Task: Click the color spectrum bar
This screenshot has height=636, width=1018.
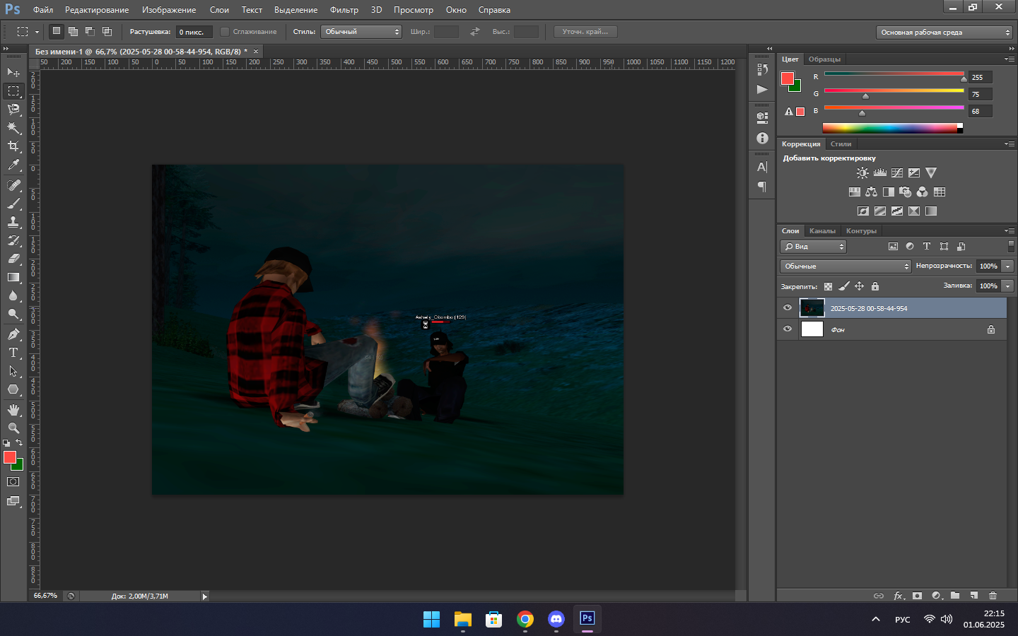Action: click(x=891, y=128)
